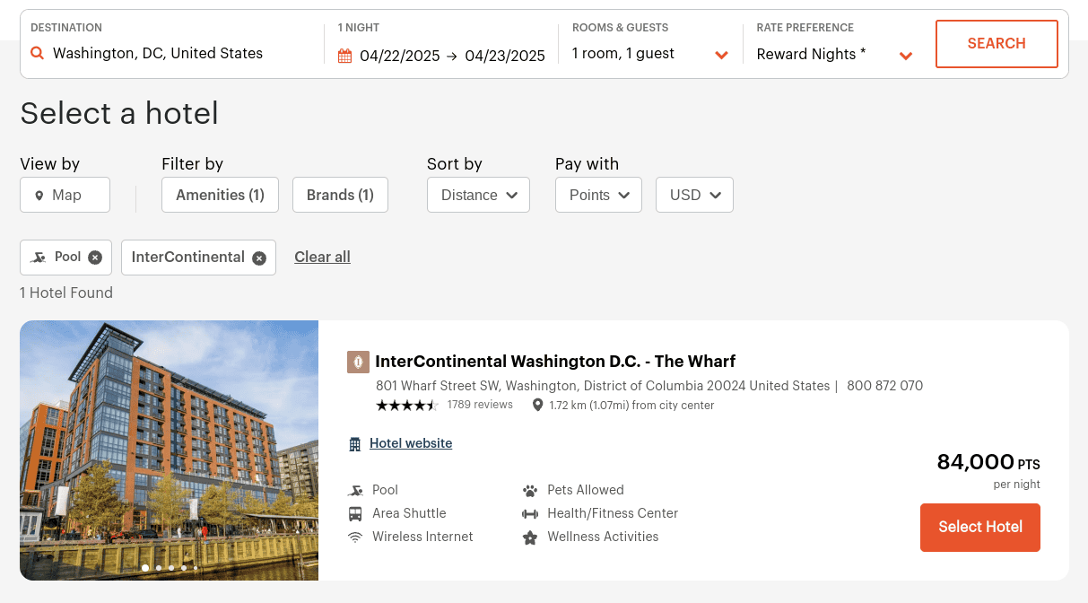1088x603 pixels.
Task: Click the 'Pets Allowed' amenity text
Action: (x=586, y=490)
